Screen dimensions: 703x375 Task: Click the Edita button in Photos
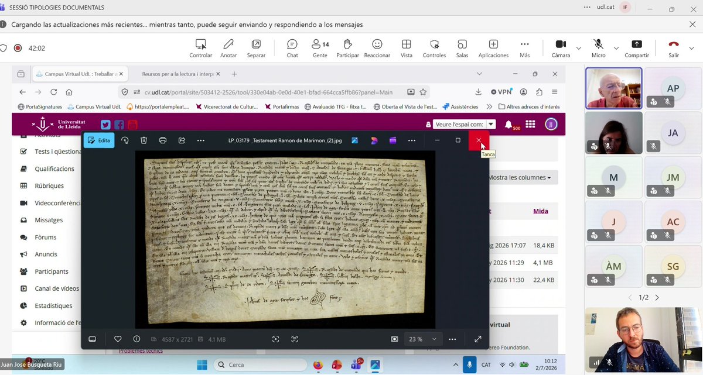[98, 140]
